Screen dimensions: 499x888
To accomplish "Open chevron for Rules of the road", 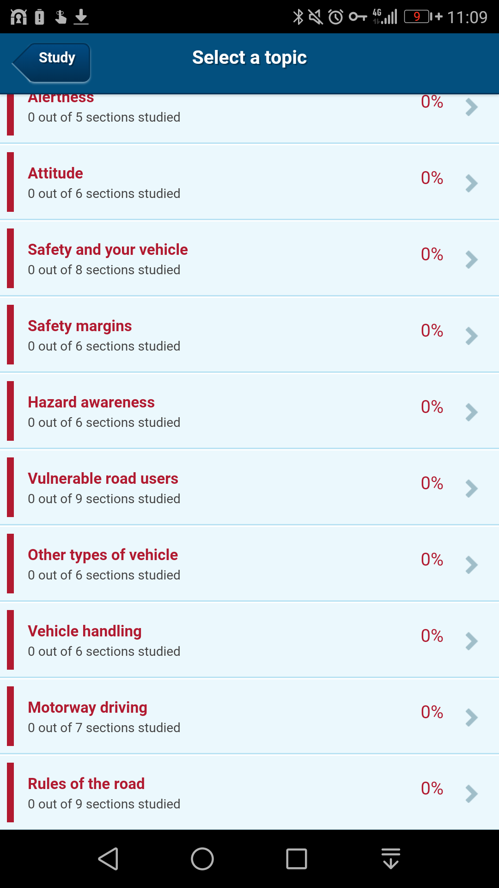I will 471,794.
